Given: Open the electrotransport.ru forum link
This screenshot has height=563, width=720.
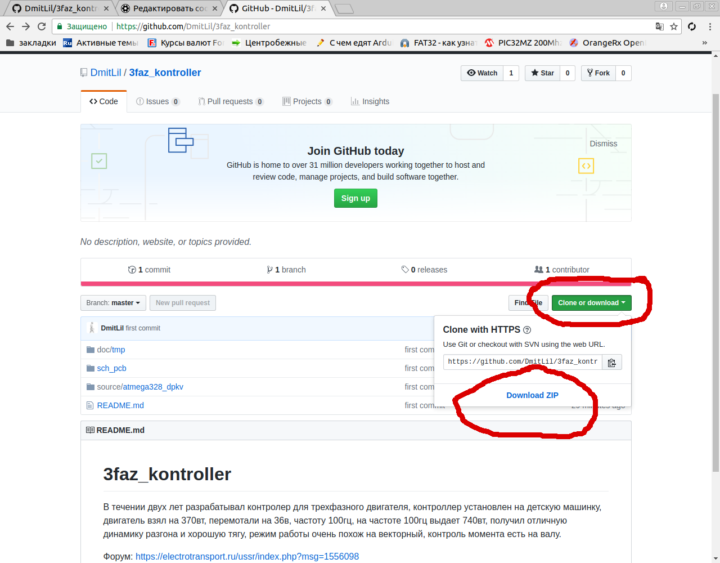Looking at the screenshot, I should click(247, 556).
